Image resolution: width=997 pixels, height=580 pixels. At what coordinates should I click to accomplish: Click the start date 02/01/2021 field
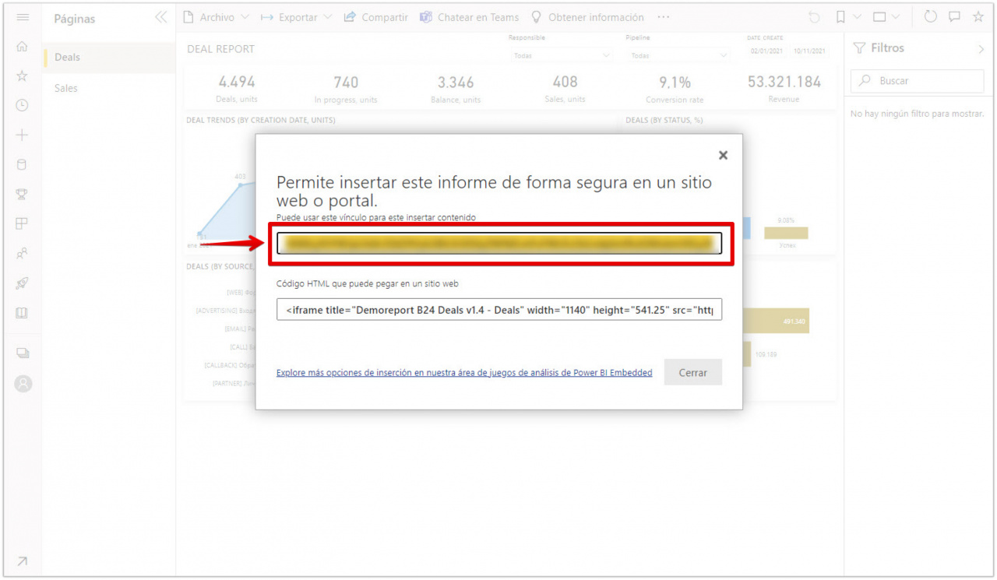click(766, 51)
